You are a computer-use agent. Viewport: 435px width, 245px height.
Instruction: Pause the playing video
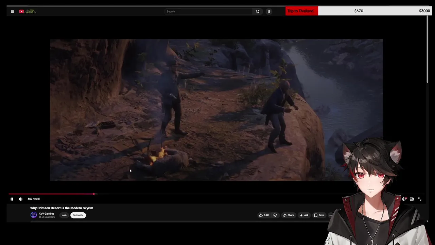click(12, 199)
